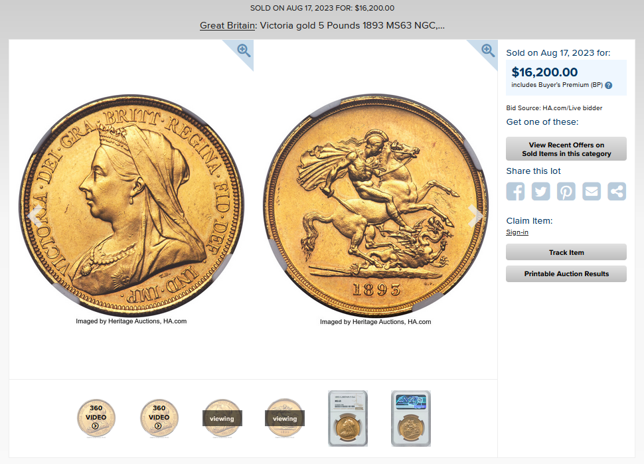This screenshot has width=644, height=464.
Task: Open the NGC slab back thumbnail
Action: click(411, 418)
